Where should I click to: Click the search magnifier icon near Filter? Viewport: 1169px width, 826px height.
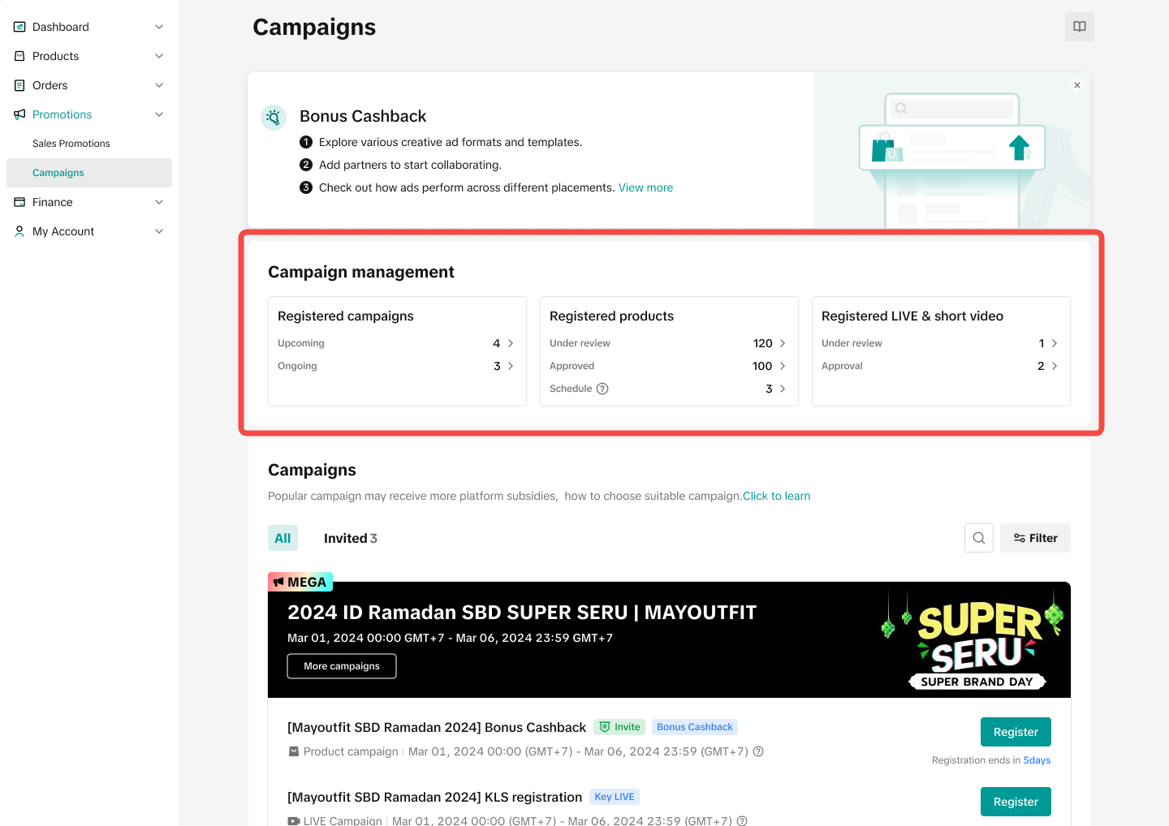979,538
